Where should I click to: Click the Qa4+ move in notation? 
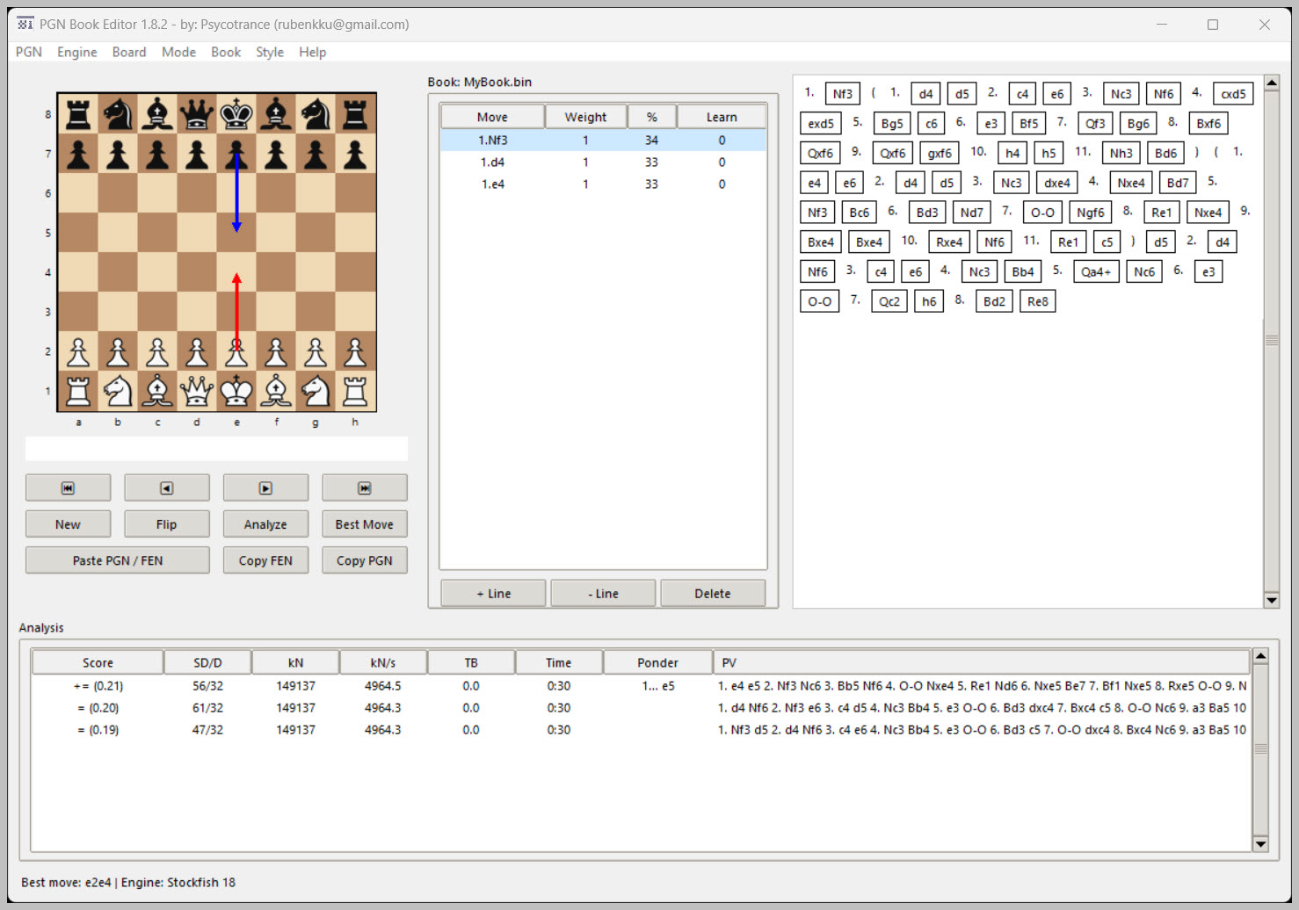pos(1095,272)
